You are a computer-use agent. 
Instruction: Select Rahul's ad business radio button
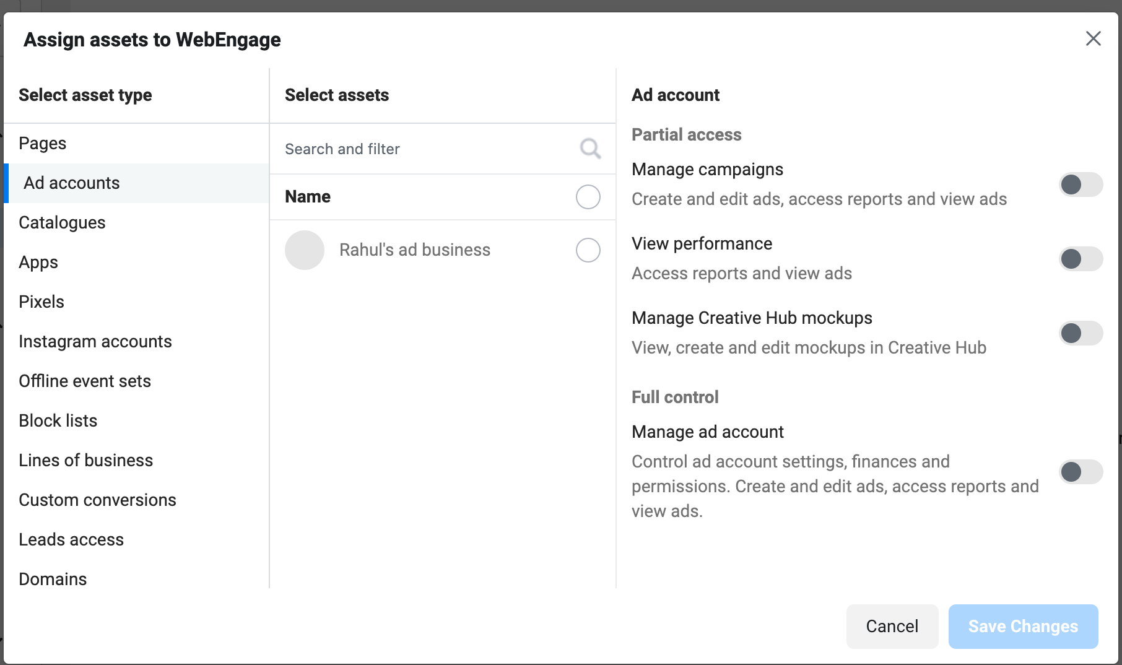coord(588,250)
